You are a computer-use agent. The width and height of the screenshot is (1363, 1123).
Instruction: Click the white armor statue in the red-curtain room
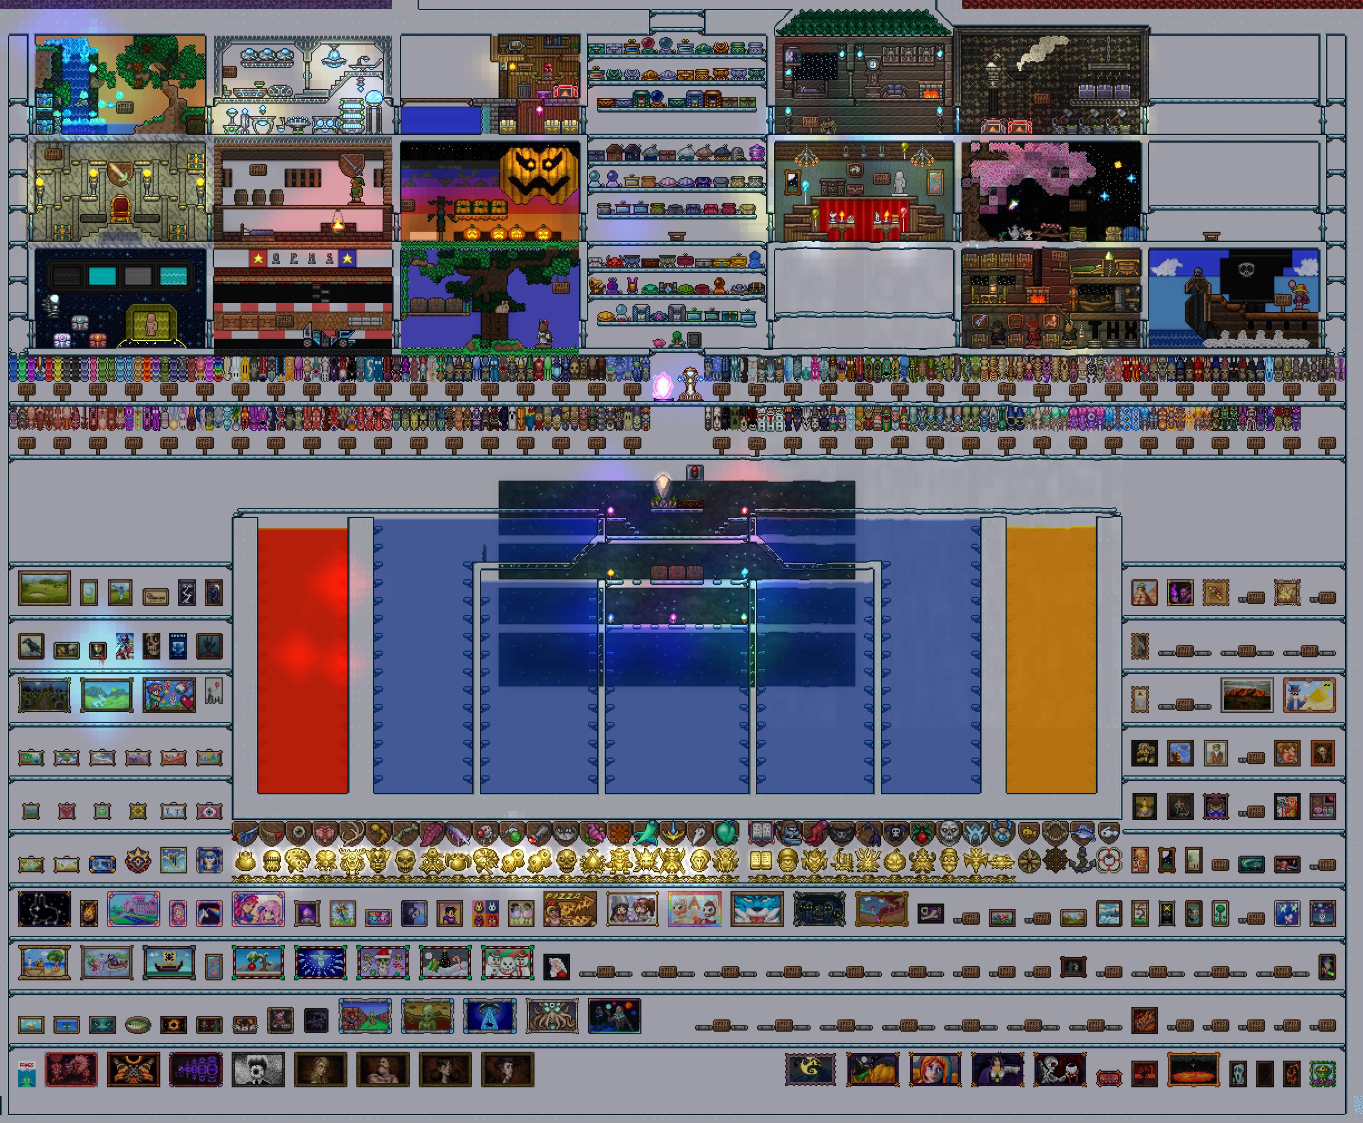[900, 183]
